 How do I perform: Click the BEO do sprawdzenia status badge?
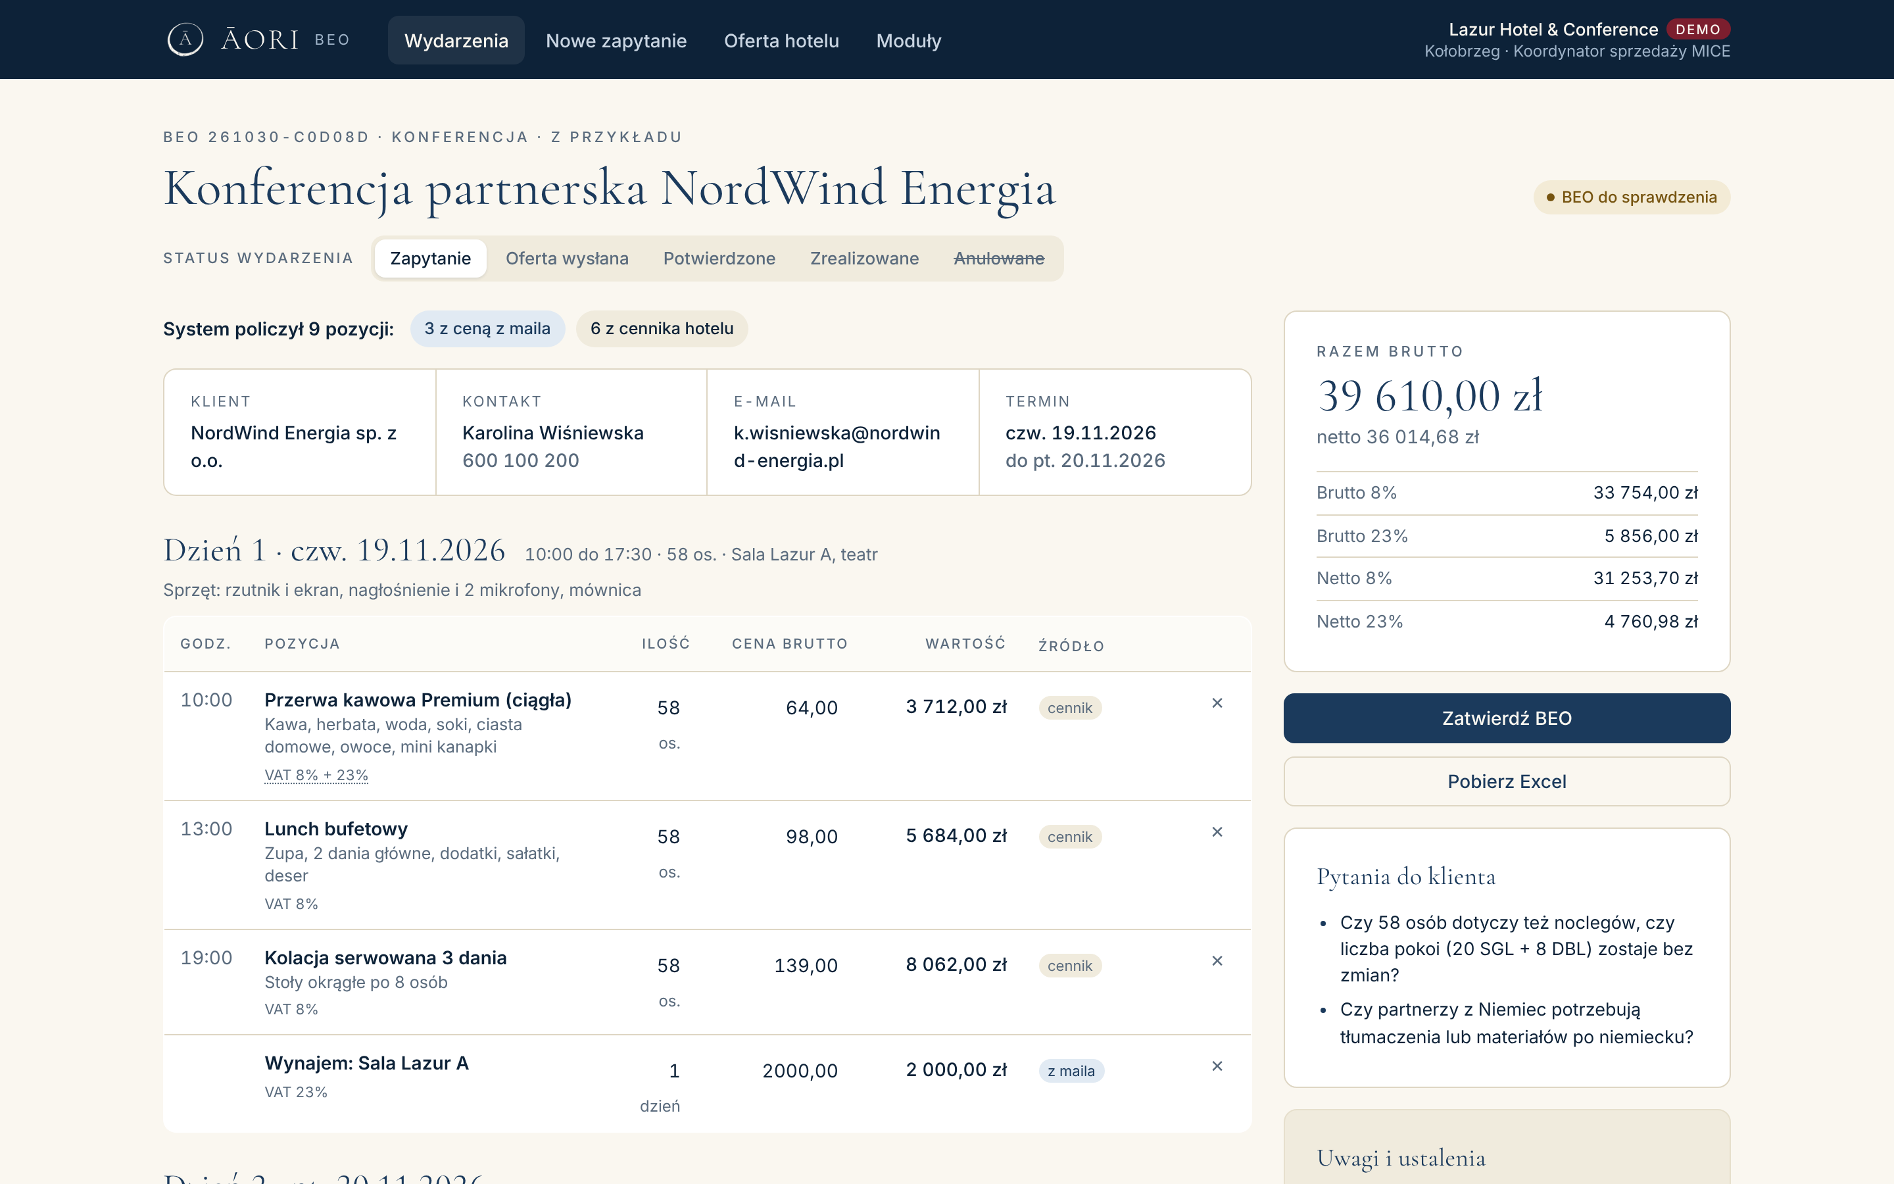pos(1632,197)
